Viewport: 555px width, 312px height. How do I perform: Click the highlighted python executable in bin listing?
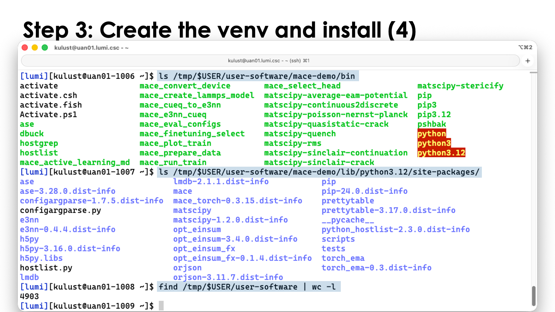click(x=432, y=133)
